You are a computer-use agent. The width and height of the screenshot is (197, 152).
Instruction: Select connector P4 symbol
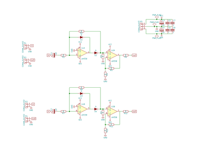pyautogui.click(x=26, y=120)
